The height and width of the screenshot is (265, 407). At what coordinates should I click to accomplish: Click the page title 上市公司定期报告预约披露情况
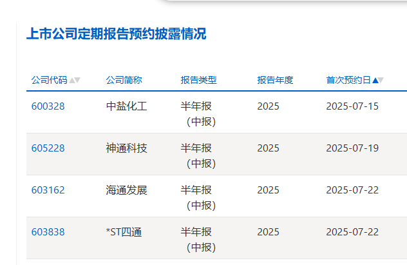(117, 34)
